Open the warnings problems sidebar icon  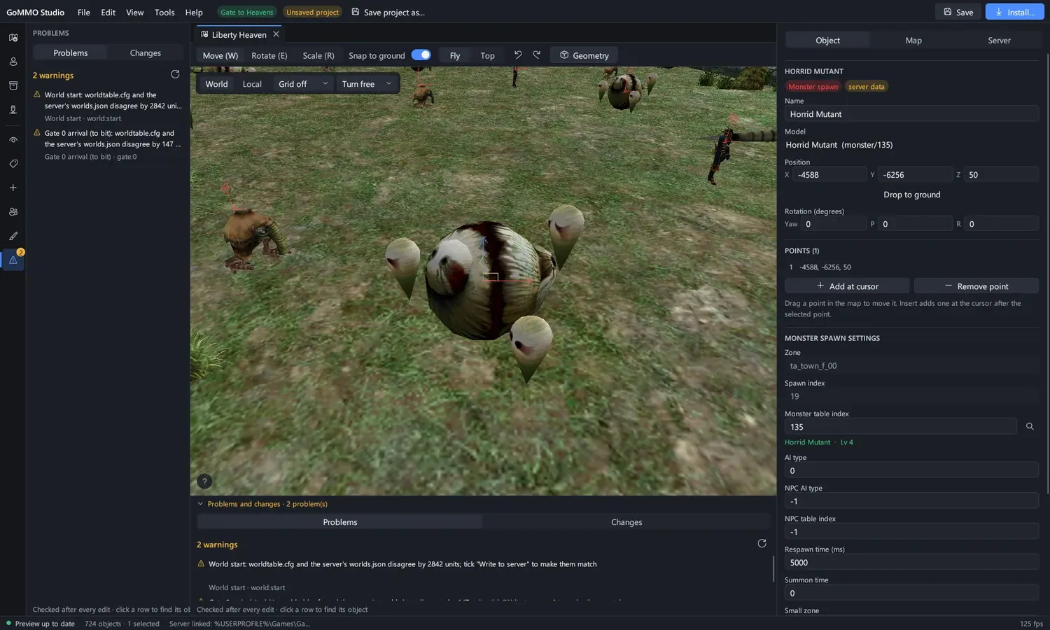13,260
